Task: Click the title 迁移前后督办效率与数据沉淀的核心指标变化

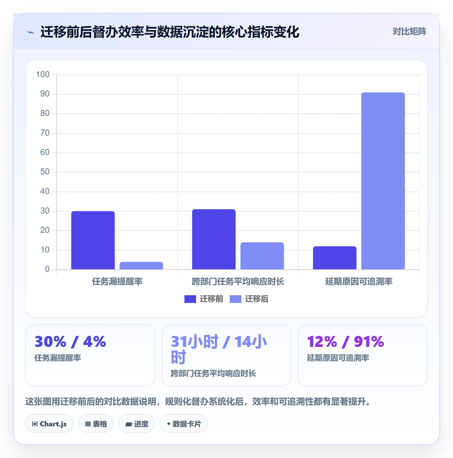Action: pos(170,32)
